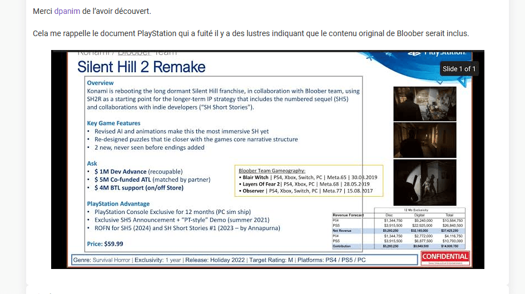Click the "Merci dpanim de l'avoir découvert" paragraph
This screenshot has height=294, width=525.
(92, 11)
